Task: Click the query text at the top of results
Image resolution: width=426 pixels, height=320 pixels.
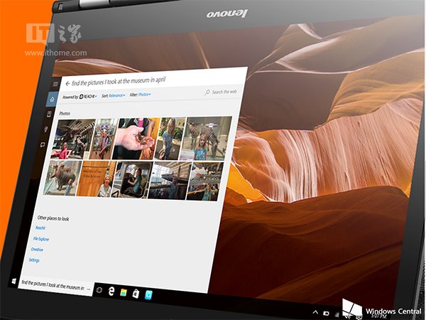Action: point(119,81)
